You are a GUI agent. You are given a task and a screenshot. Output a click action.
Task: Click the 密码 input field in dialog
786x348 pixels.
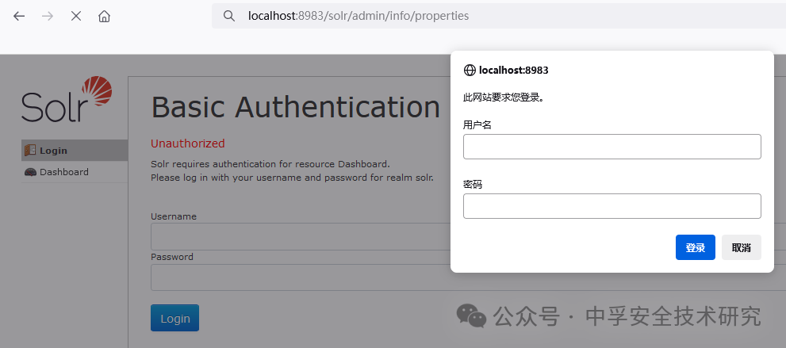pyautogui.click(x=612, y=206)
